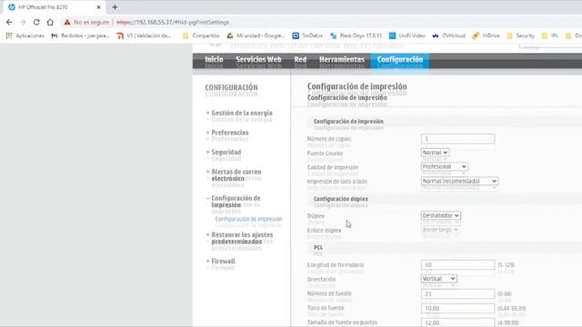
Task: Click the Tono de fuente field
Action: 457,309
